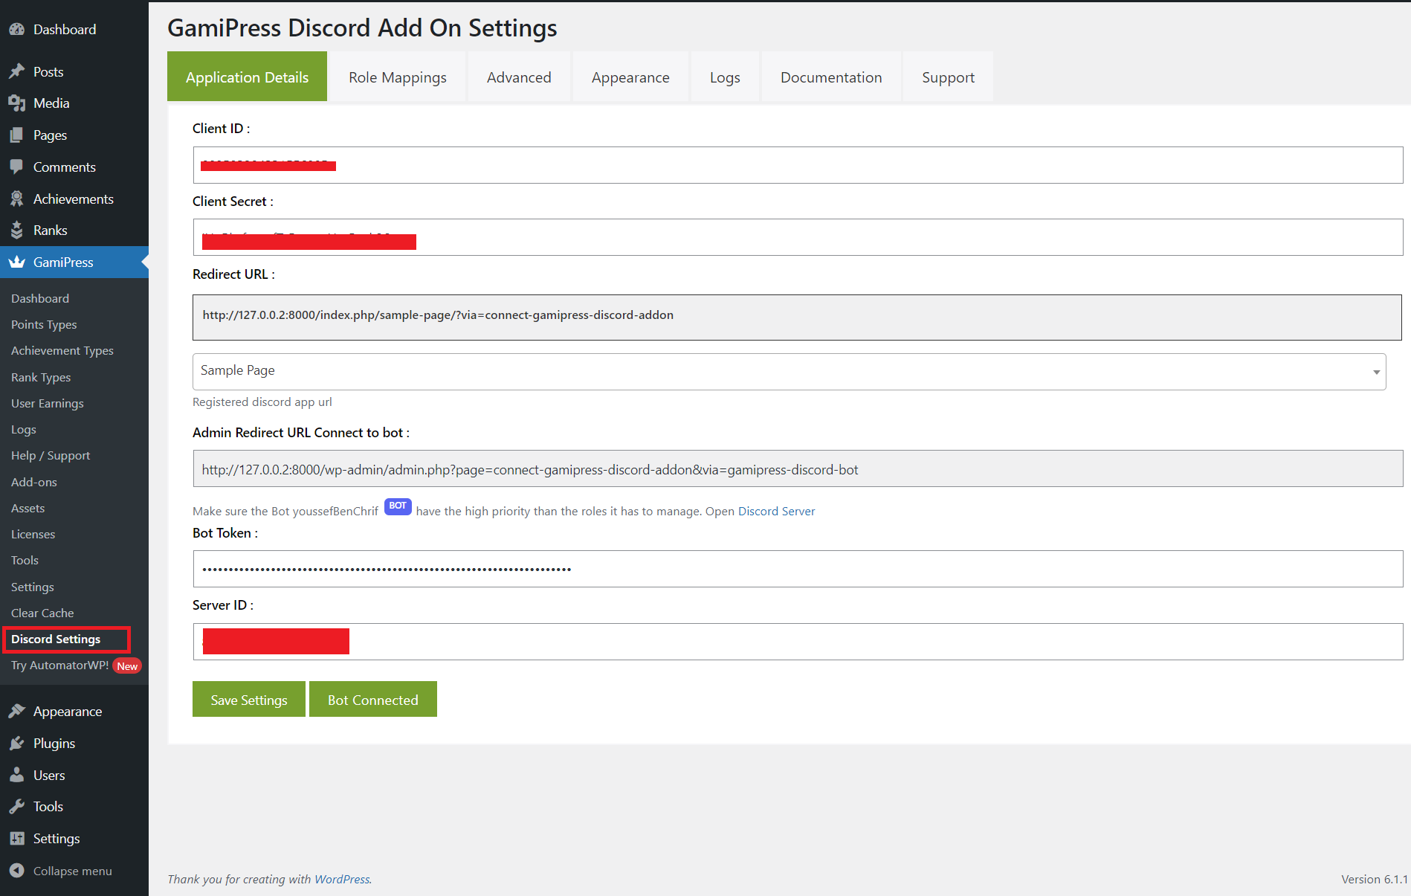This screenshot has width=1411, height=896.
Task: Click the Achievements medal icon
Action: tap(18, 199)
